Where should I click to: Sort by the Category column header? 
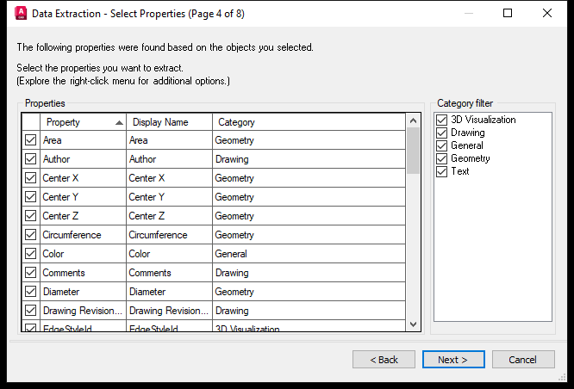309,122
